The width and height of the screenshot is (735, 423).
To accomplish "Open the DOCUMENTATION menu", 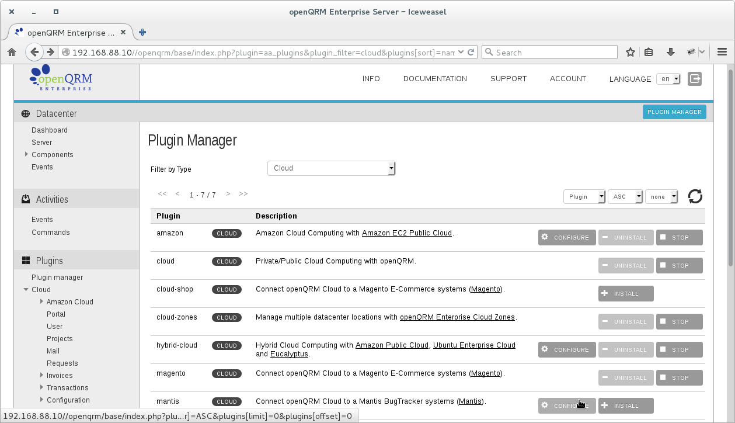I will [435, 79].
